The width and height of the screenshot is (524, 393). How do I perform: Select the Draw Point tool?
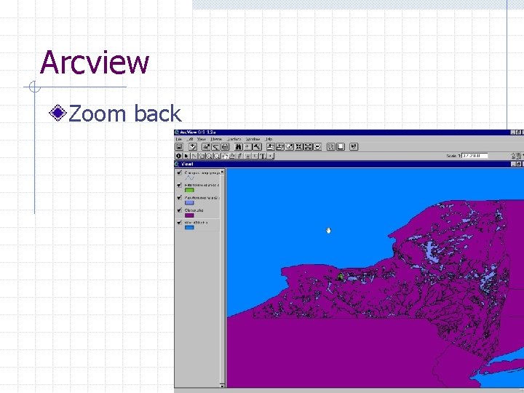pyautogui.click(x=270, y=156)
